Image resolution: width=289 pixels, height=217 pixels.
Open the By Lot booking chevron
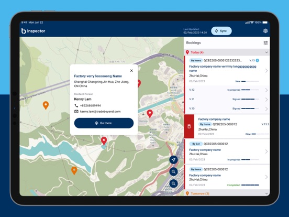(x=266, y=151)
